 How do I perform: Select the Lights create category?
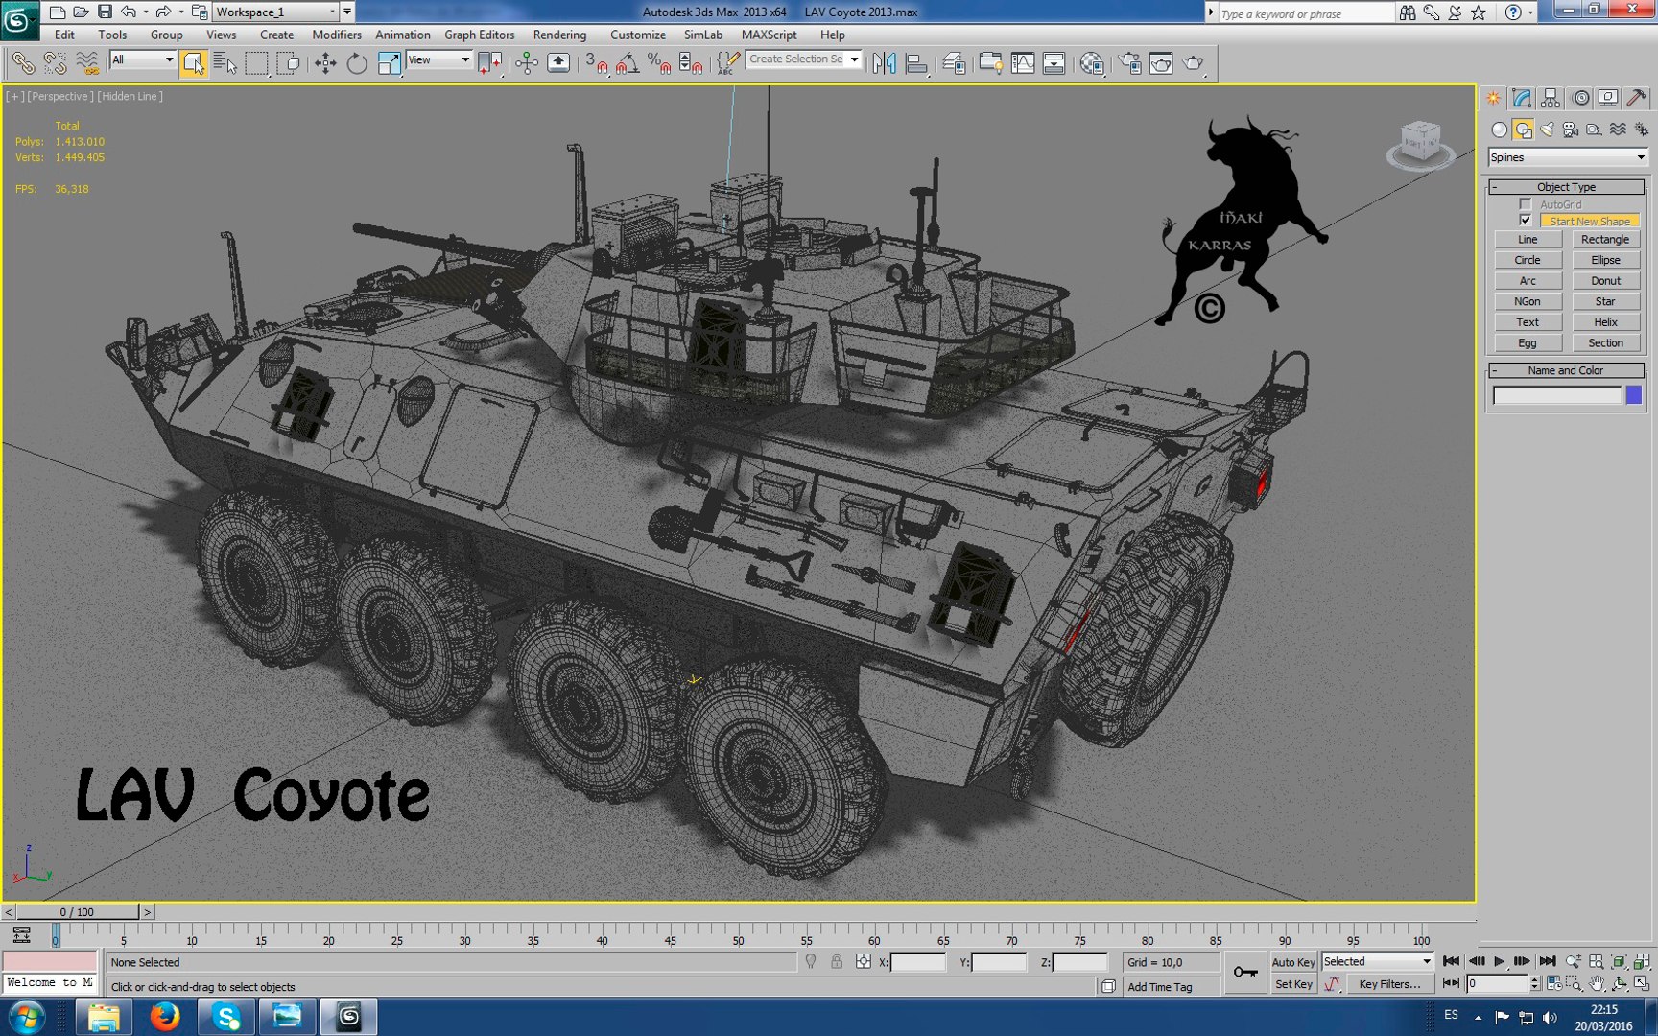pyautogui.click(x=1547, y=129)
